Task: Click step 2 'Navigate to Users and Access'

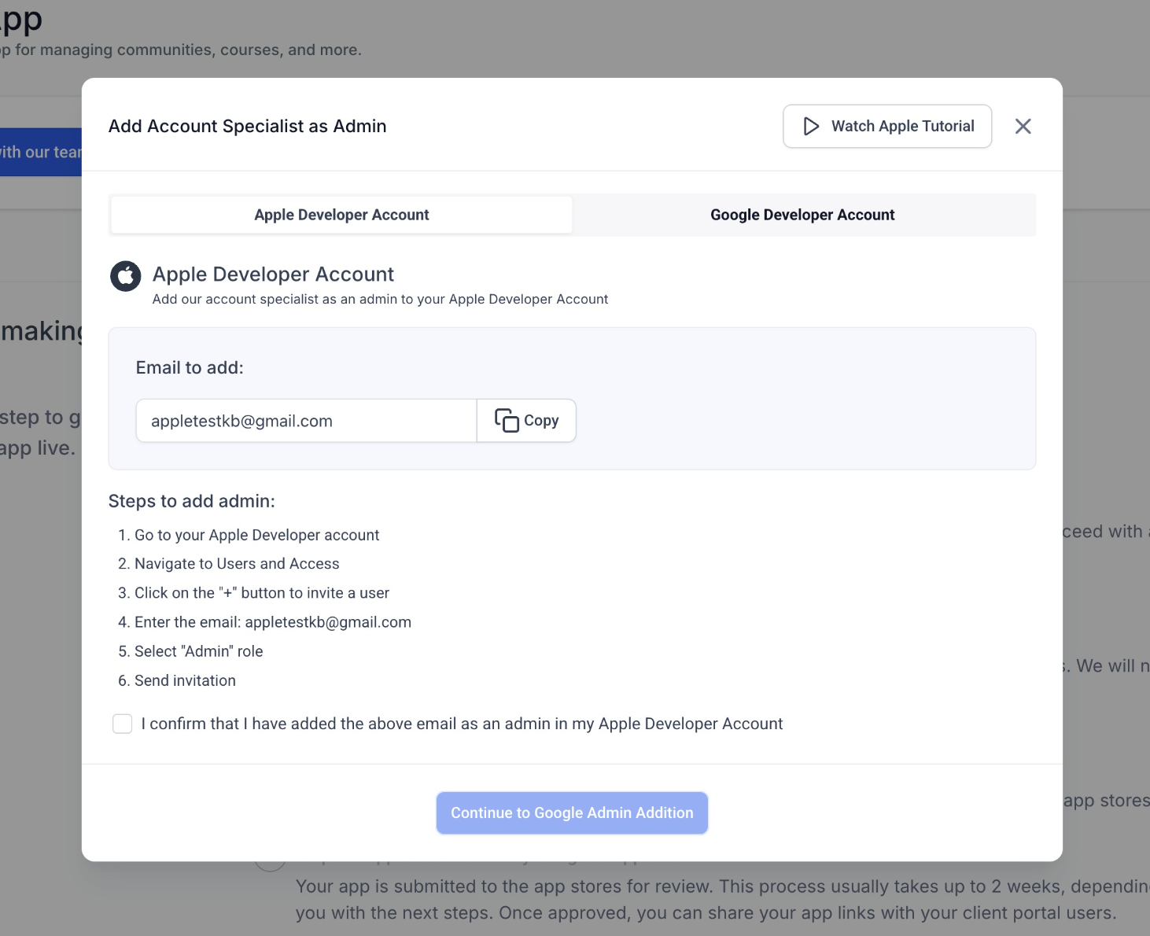Action: coord(237,564)
